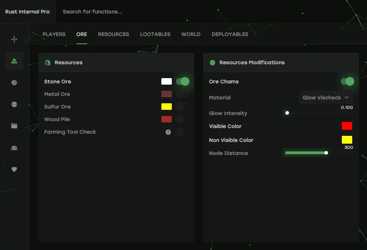Click the Resources panel header icon
This screenshot has width=367, height=250.
48,62
